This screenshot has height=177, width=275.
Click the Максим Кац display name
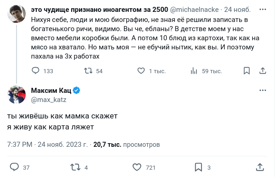[x=51, y=91]
